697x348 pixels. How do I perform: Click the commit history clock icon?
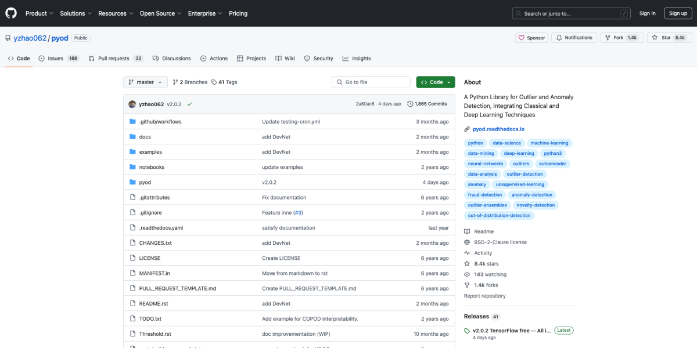[x=410, y=104]
